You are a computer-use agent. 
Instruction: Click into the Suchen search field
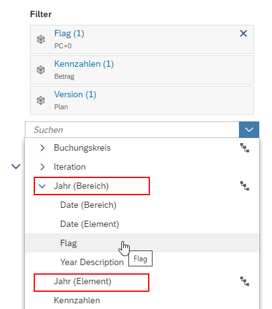132,130
